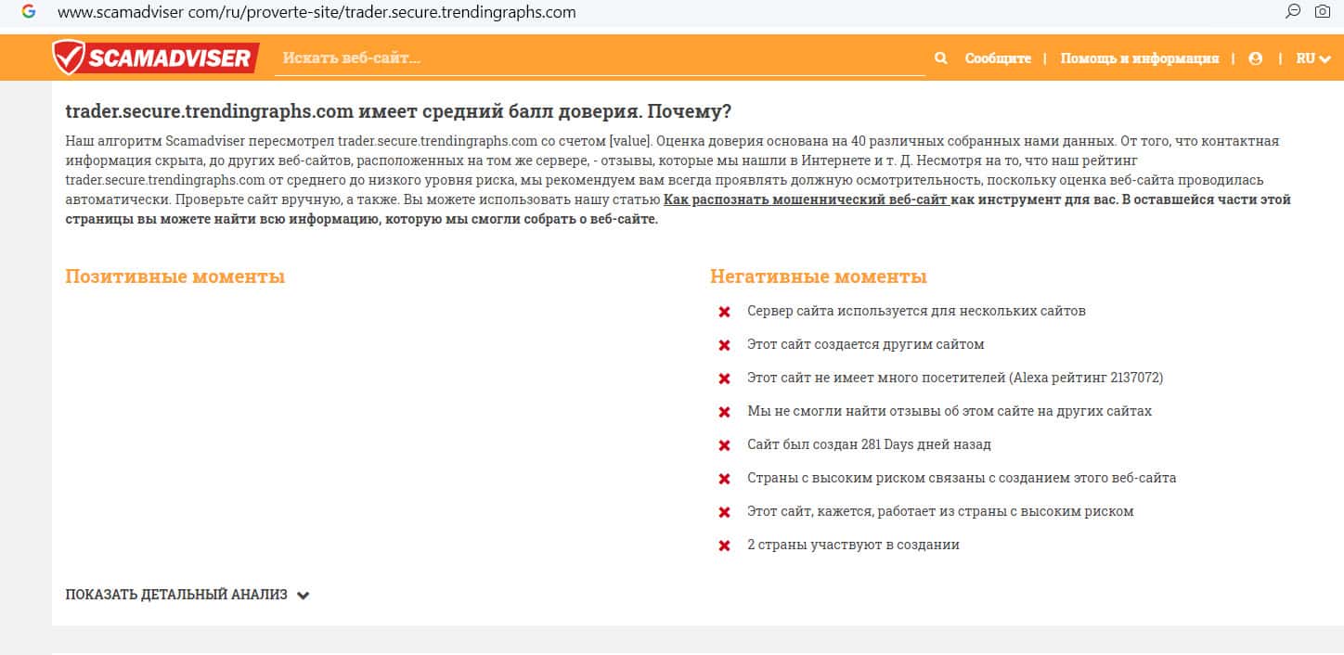This screenshot has width=1344, height=655.
Task: Click text 'Этот сайт создается другим сайтом'
Action: (x=865, y=344)
